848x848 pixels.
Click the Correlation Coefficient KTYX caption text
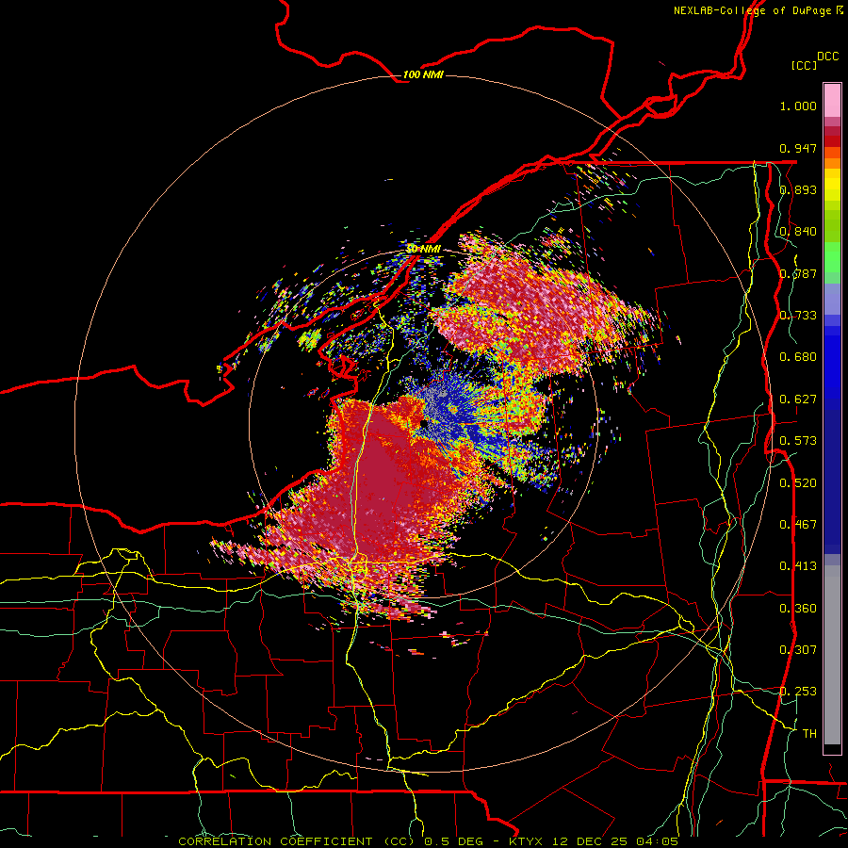(428, 841)
